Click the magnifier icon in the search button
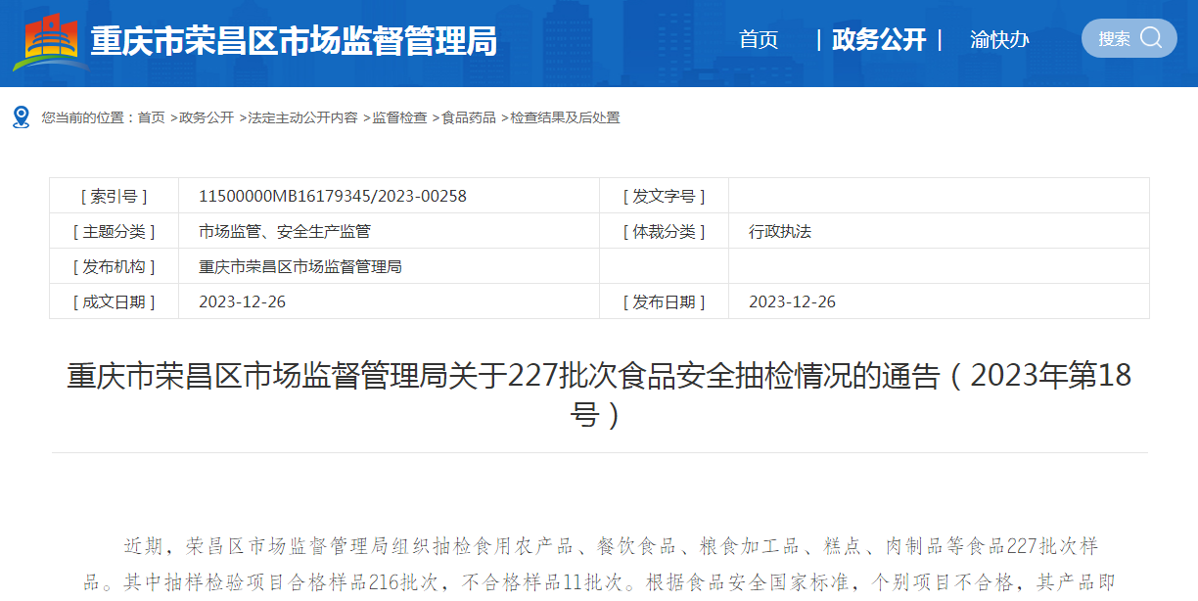 coord(1151,38)
